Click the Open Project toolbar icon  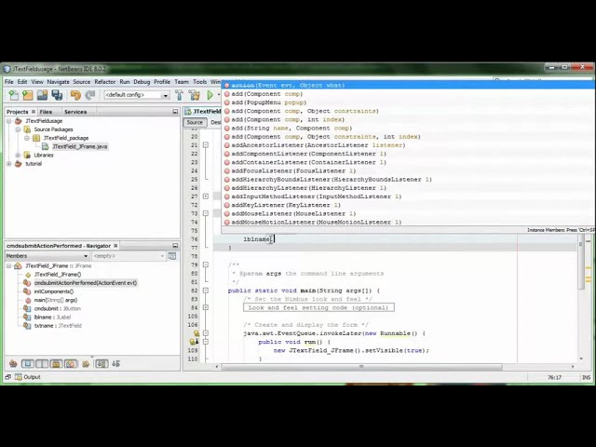click(x=42, y=95)
